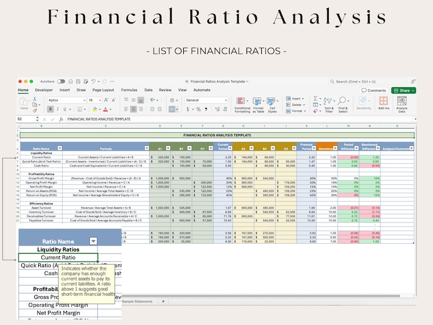Open the Page Layout tab
433x325 pixels.
click(103, 90)
